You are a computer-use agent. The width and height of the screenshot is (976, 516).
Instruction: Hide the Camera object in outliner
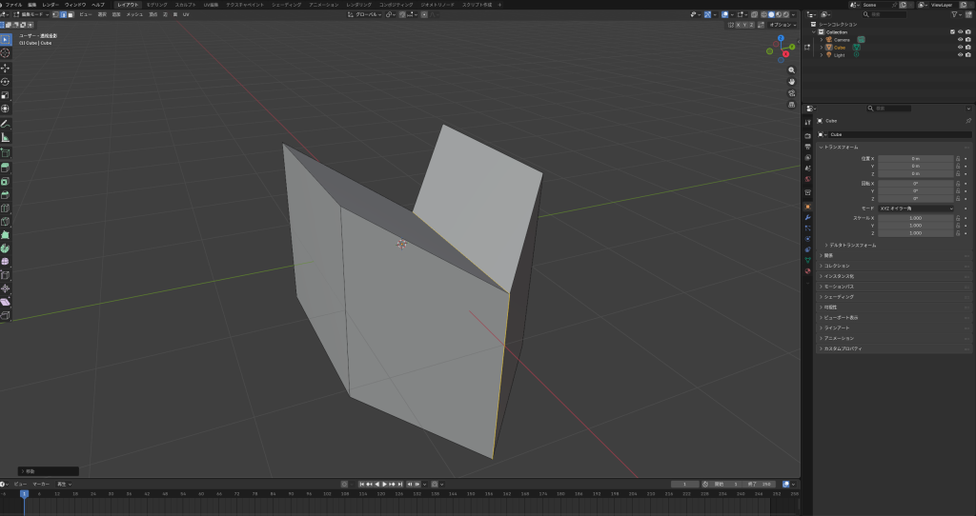(x=960, y=39)
